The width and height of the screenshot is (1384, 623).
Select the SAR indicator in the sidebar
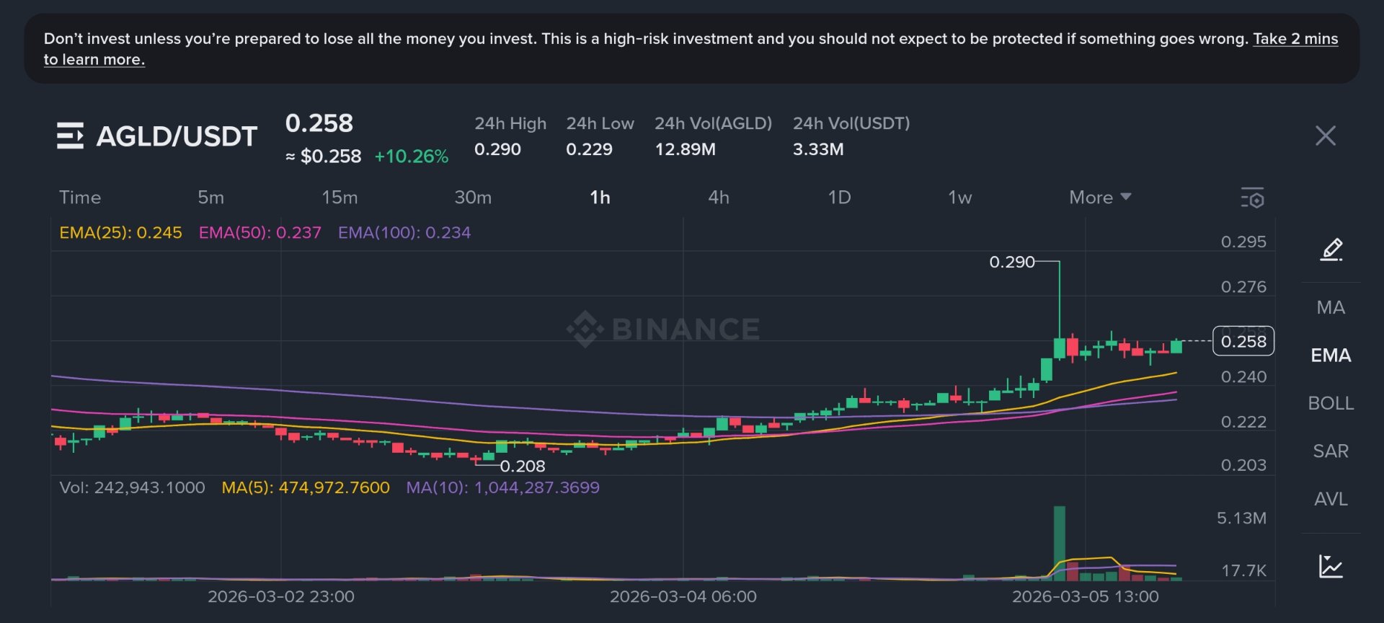pyautogui.click(x=1331, y=451)
